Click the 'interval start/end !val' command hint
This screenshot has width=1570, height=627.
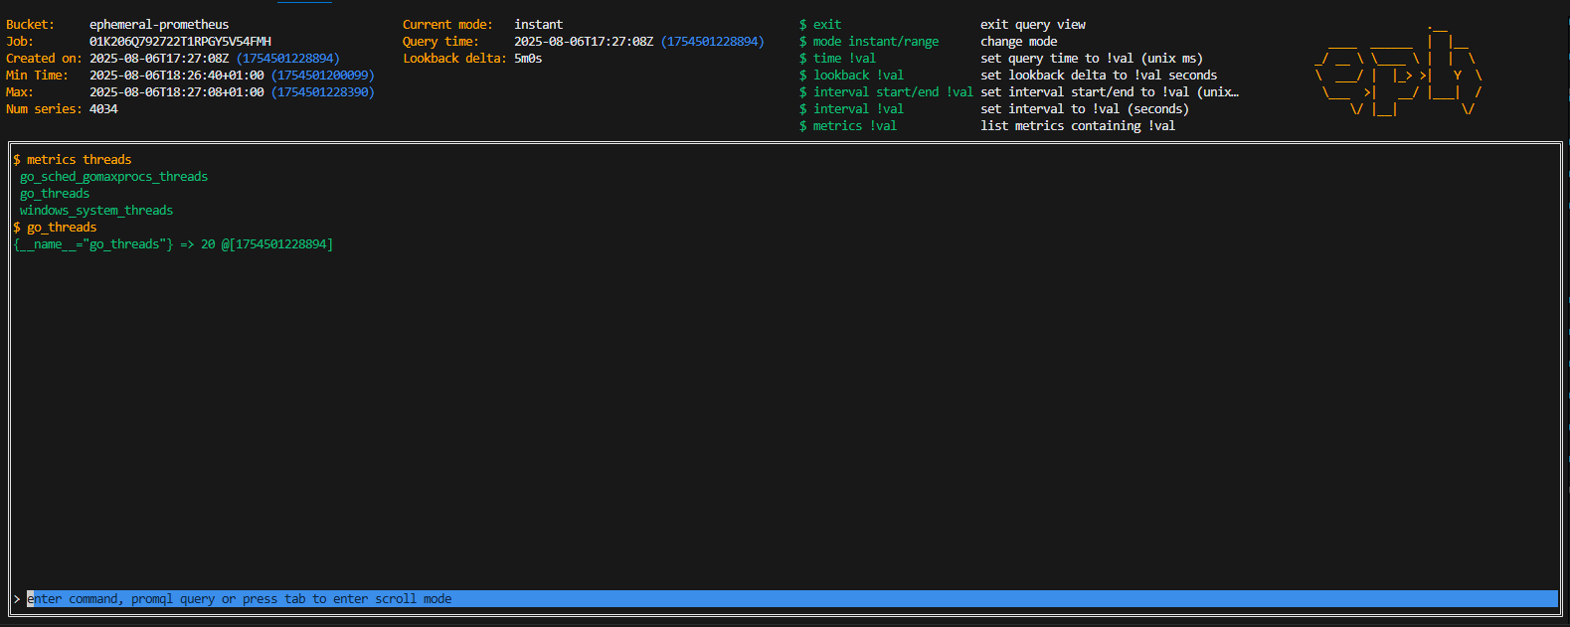pyautogui.click(x=886, y=92)
